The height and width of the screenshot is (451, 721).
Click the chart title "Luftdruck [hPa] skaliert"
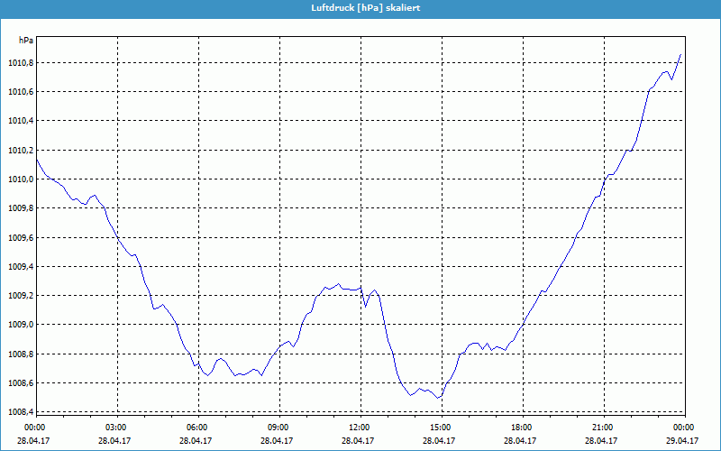point(360,8)
